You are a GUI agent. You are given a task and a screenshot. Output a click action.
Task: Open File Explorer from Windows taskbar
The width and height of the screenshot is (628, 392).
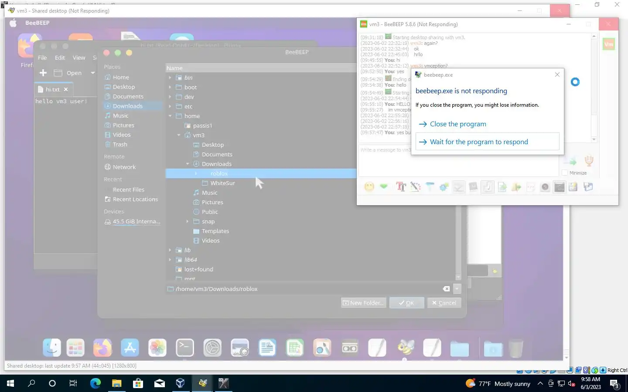(x=116, y=383)
